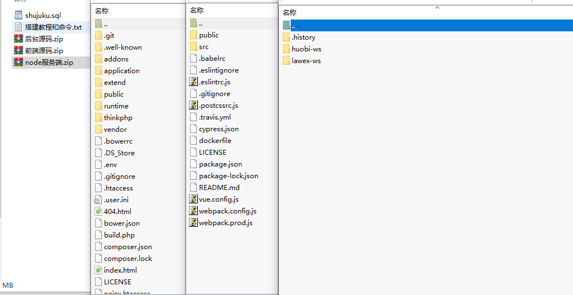Click the .history folder icon
Image resolution: width=573 pixels, height=295 pixels.
tap(286, 37)
